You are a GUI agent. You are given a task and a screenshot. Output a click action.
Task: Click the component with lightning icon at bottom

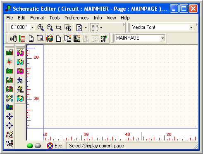click(10, 135)
